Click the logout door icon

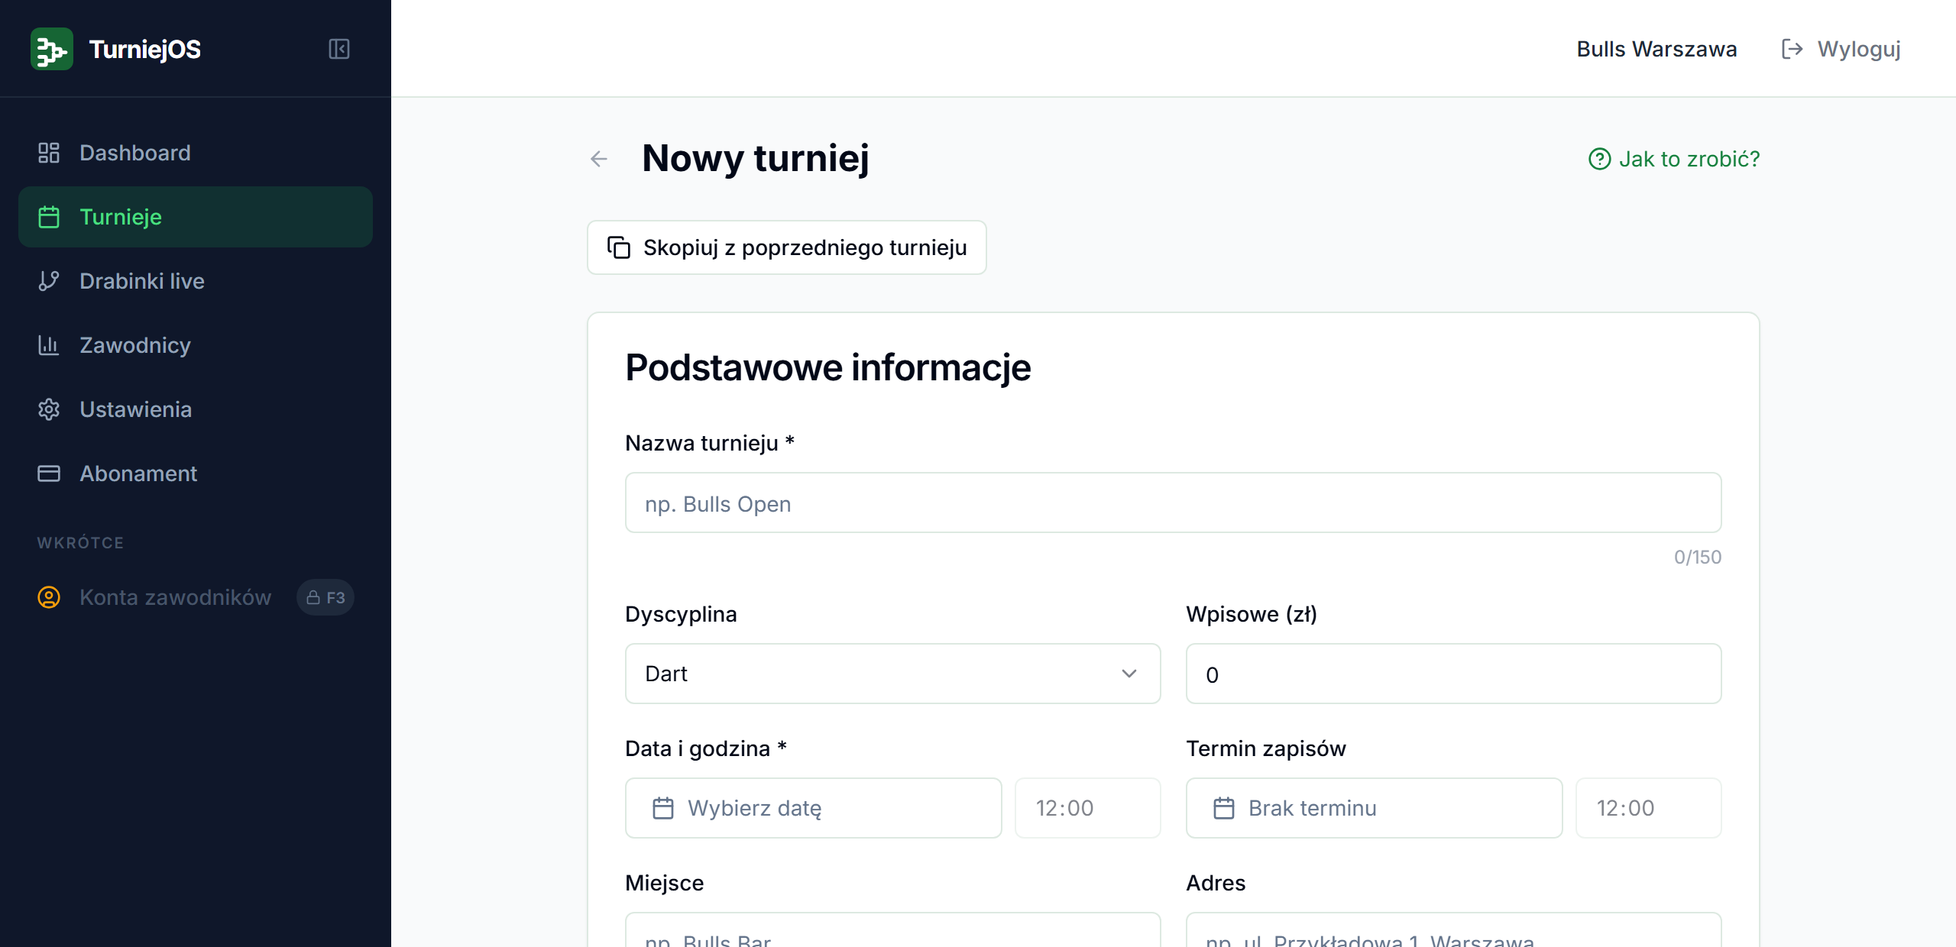tap(1792, 49)
